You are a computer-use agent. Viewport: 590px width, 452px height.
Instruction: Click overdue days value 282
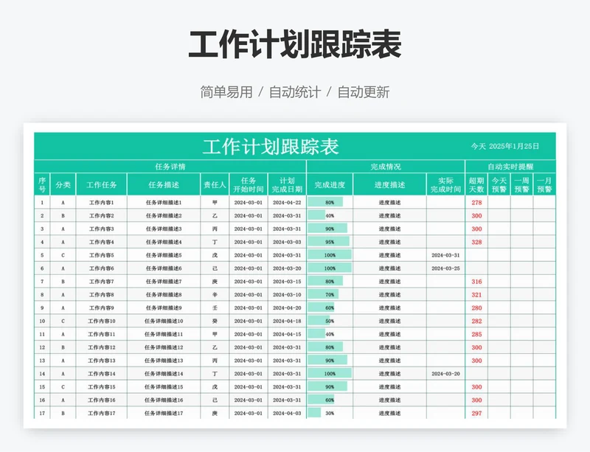coord(476,321)
